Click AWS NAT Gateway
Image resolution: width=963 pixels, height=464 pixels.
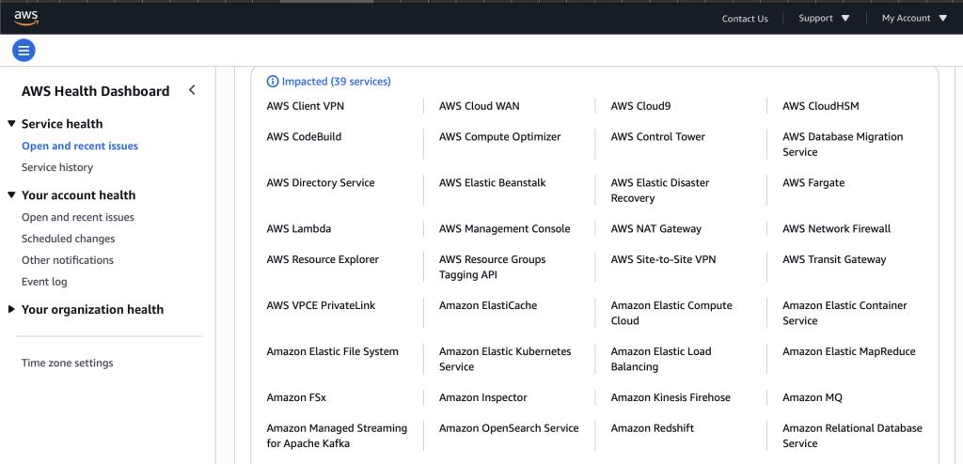[x=655, y=229]
